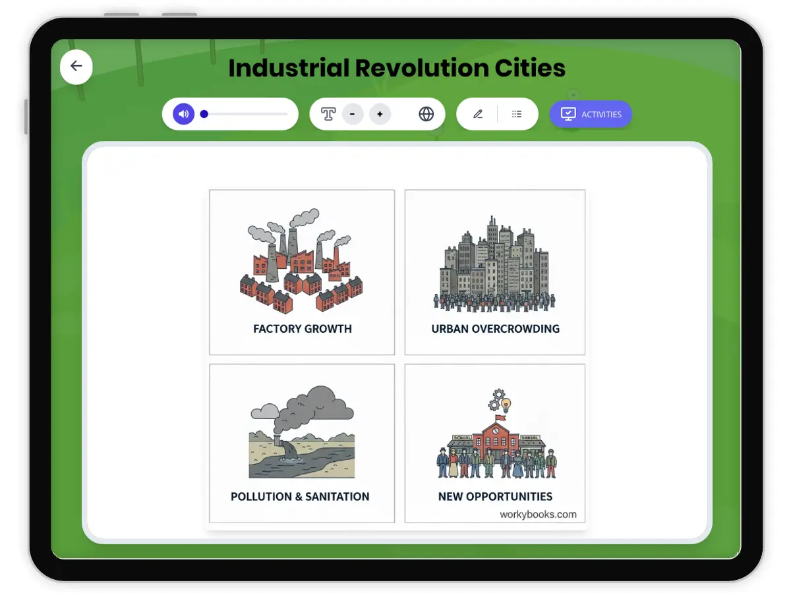Open the language globe icon
This screenshot has width=791, height=597.
(426, 113)
